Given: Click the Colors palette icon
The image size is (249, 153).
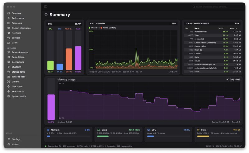Looking at the screenshot, I should 9,144.
